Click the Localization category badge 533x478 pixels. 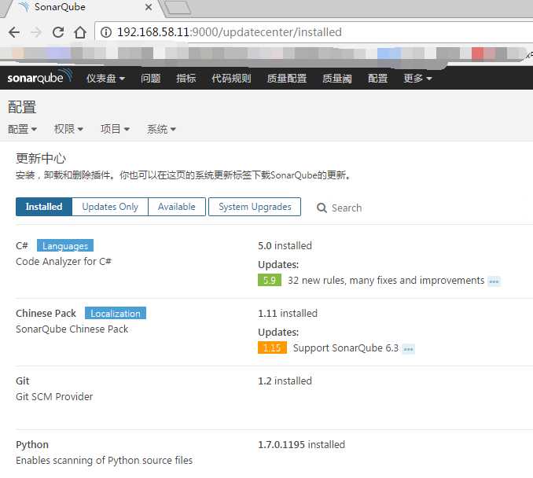[x=116, y=313]
